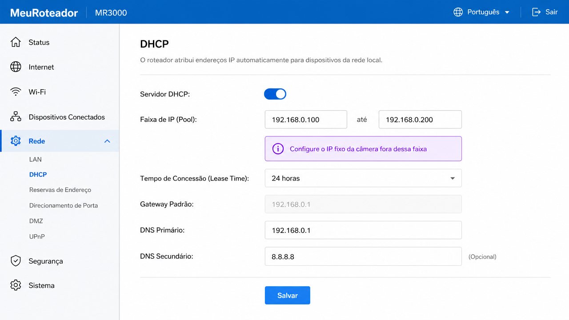
Task: Click the DHCP page heading
Action: 154,44
